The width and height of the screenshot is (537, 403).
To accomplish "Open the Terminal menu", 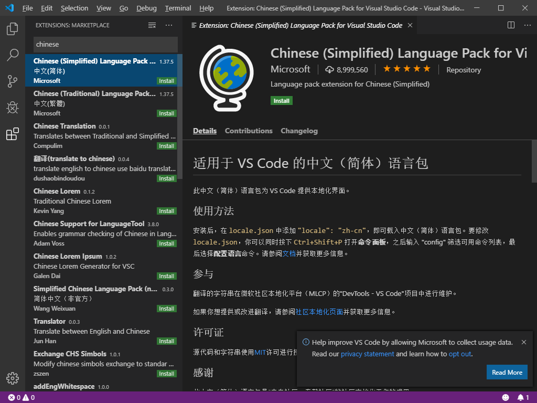I will (178, 8).
